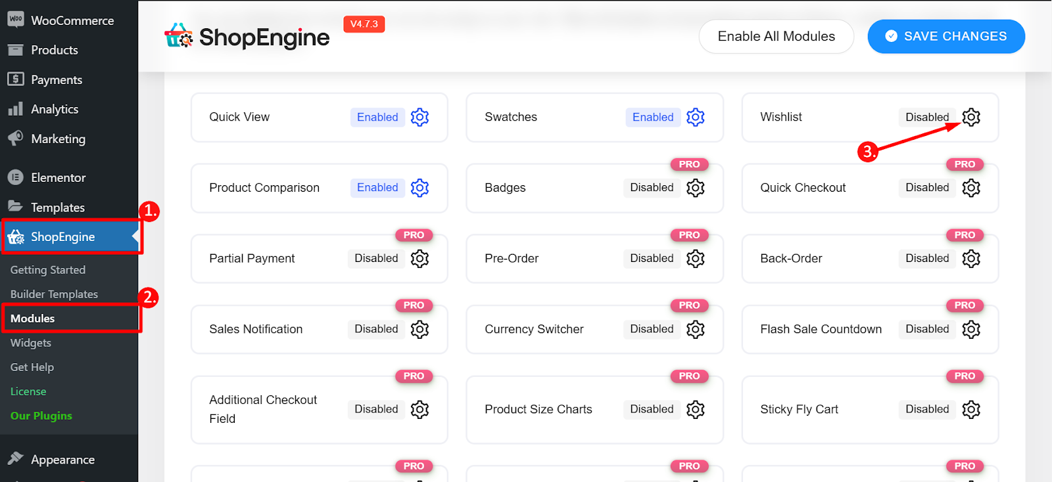Open Quick Checkout settings gear
The width and height of the screenshot is (1052, 482).
coord(971,188)
